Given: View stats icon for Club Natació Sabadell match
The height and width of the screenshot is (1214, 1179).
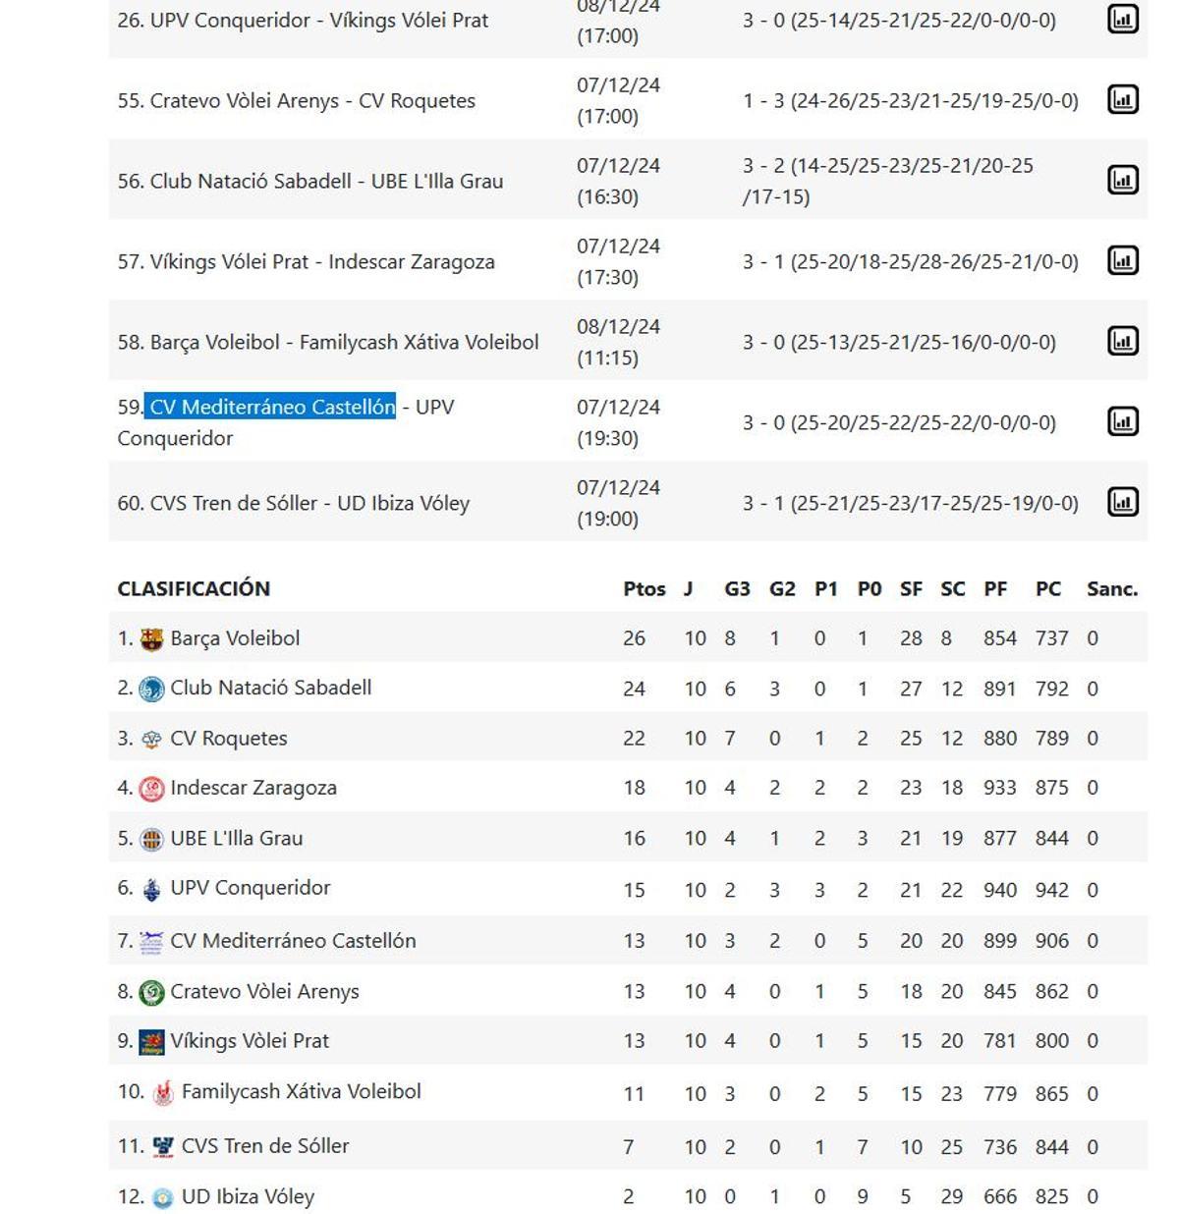Looking at the screenshot, I should (x=1123, y=181).
